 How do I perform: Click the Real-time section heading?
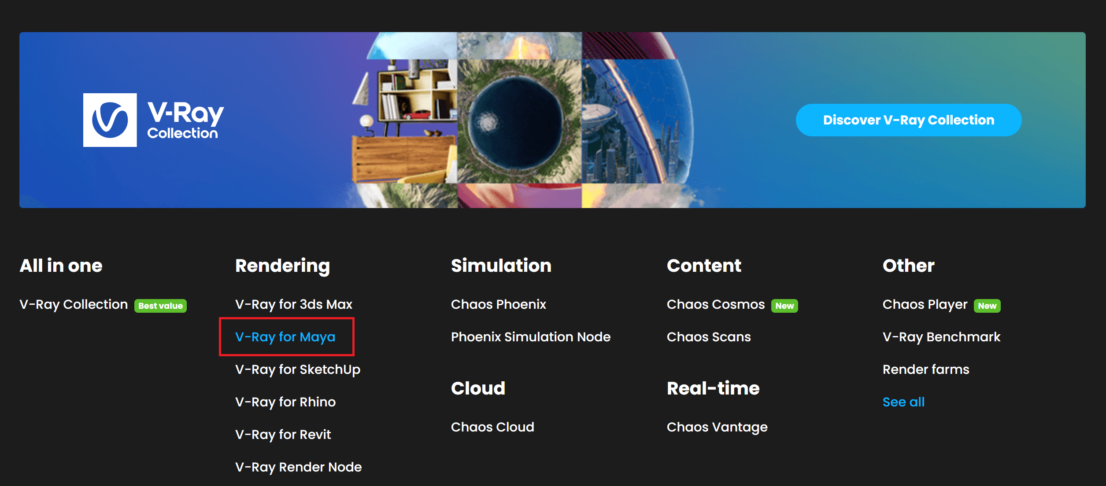[713, 388]
